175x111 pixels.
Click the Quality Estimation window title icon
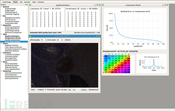(30, 5)
